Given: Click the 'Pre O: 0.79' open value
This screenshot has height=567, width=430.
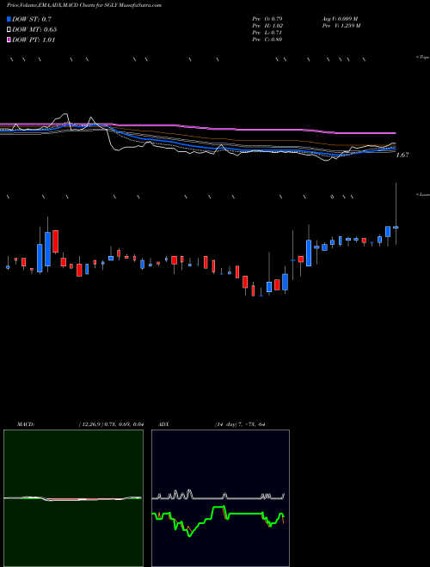Looking at the screenshot, I should point(267,18).
